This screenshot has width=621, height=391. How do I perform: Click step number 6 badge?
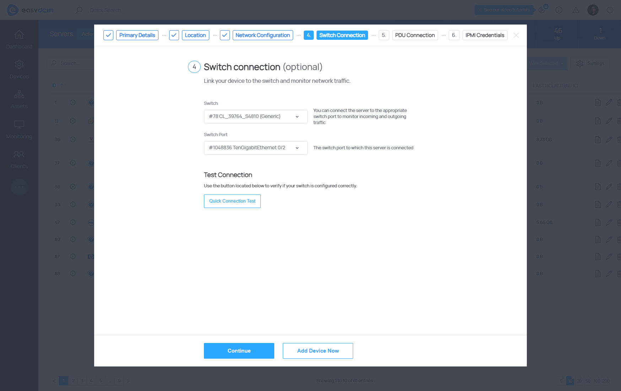click(454, 35)
